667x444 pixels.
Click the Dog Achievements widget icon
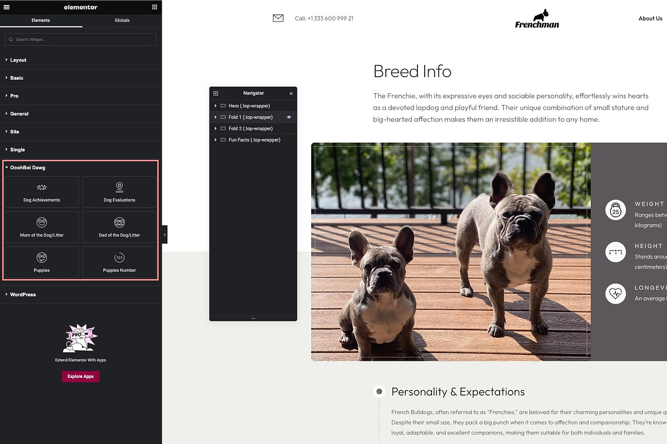coord(42,188)
